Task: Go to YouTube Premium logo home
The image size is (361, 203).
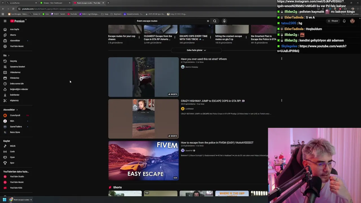Action: 17,21
